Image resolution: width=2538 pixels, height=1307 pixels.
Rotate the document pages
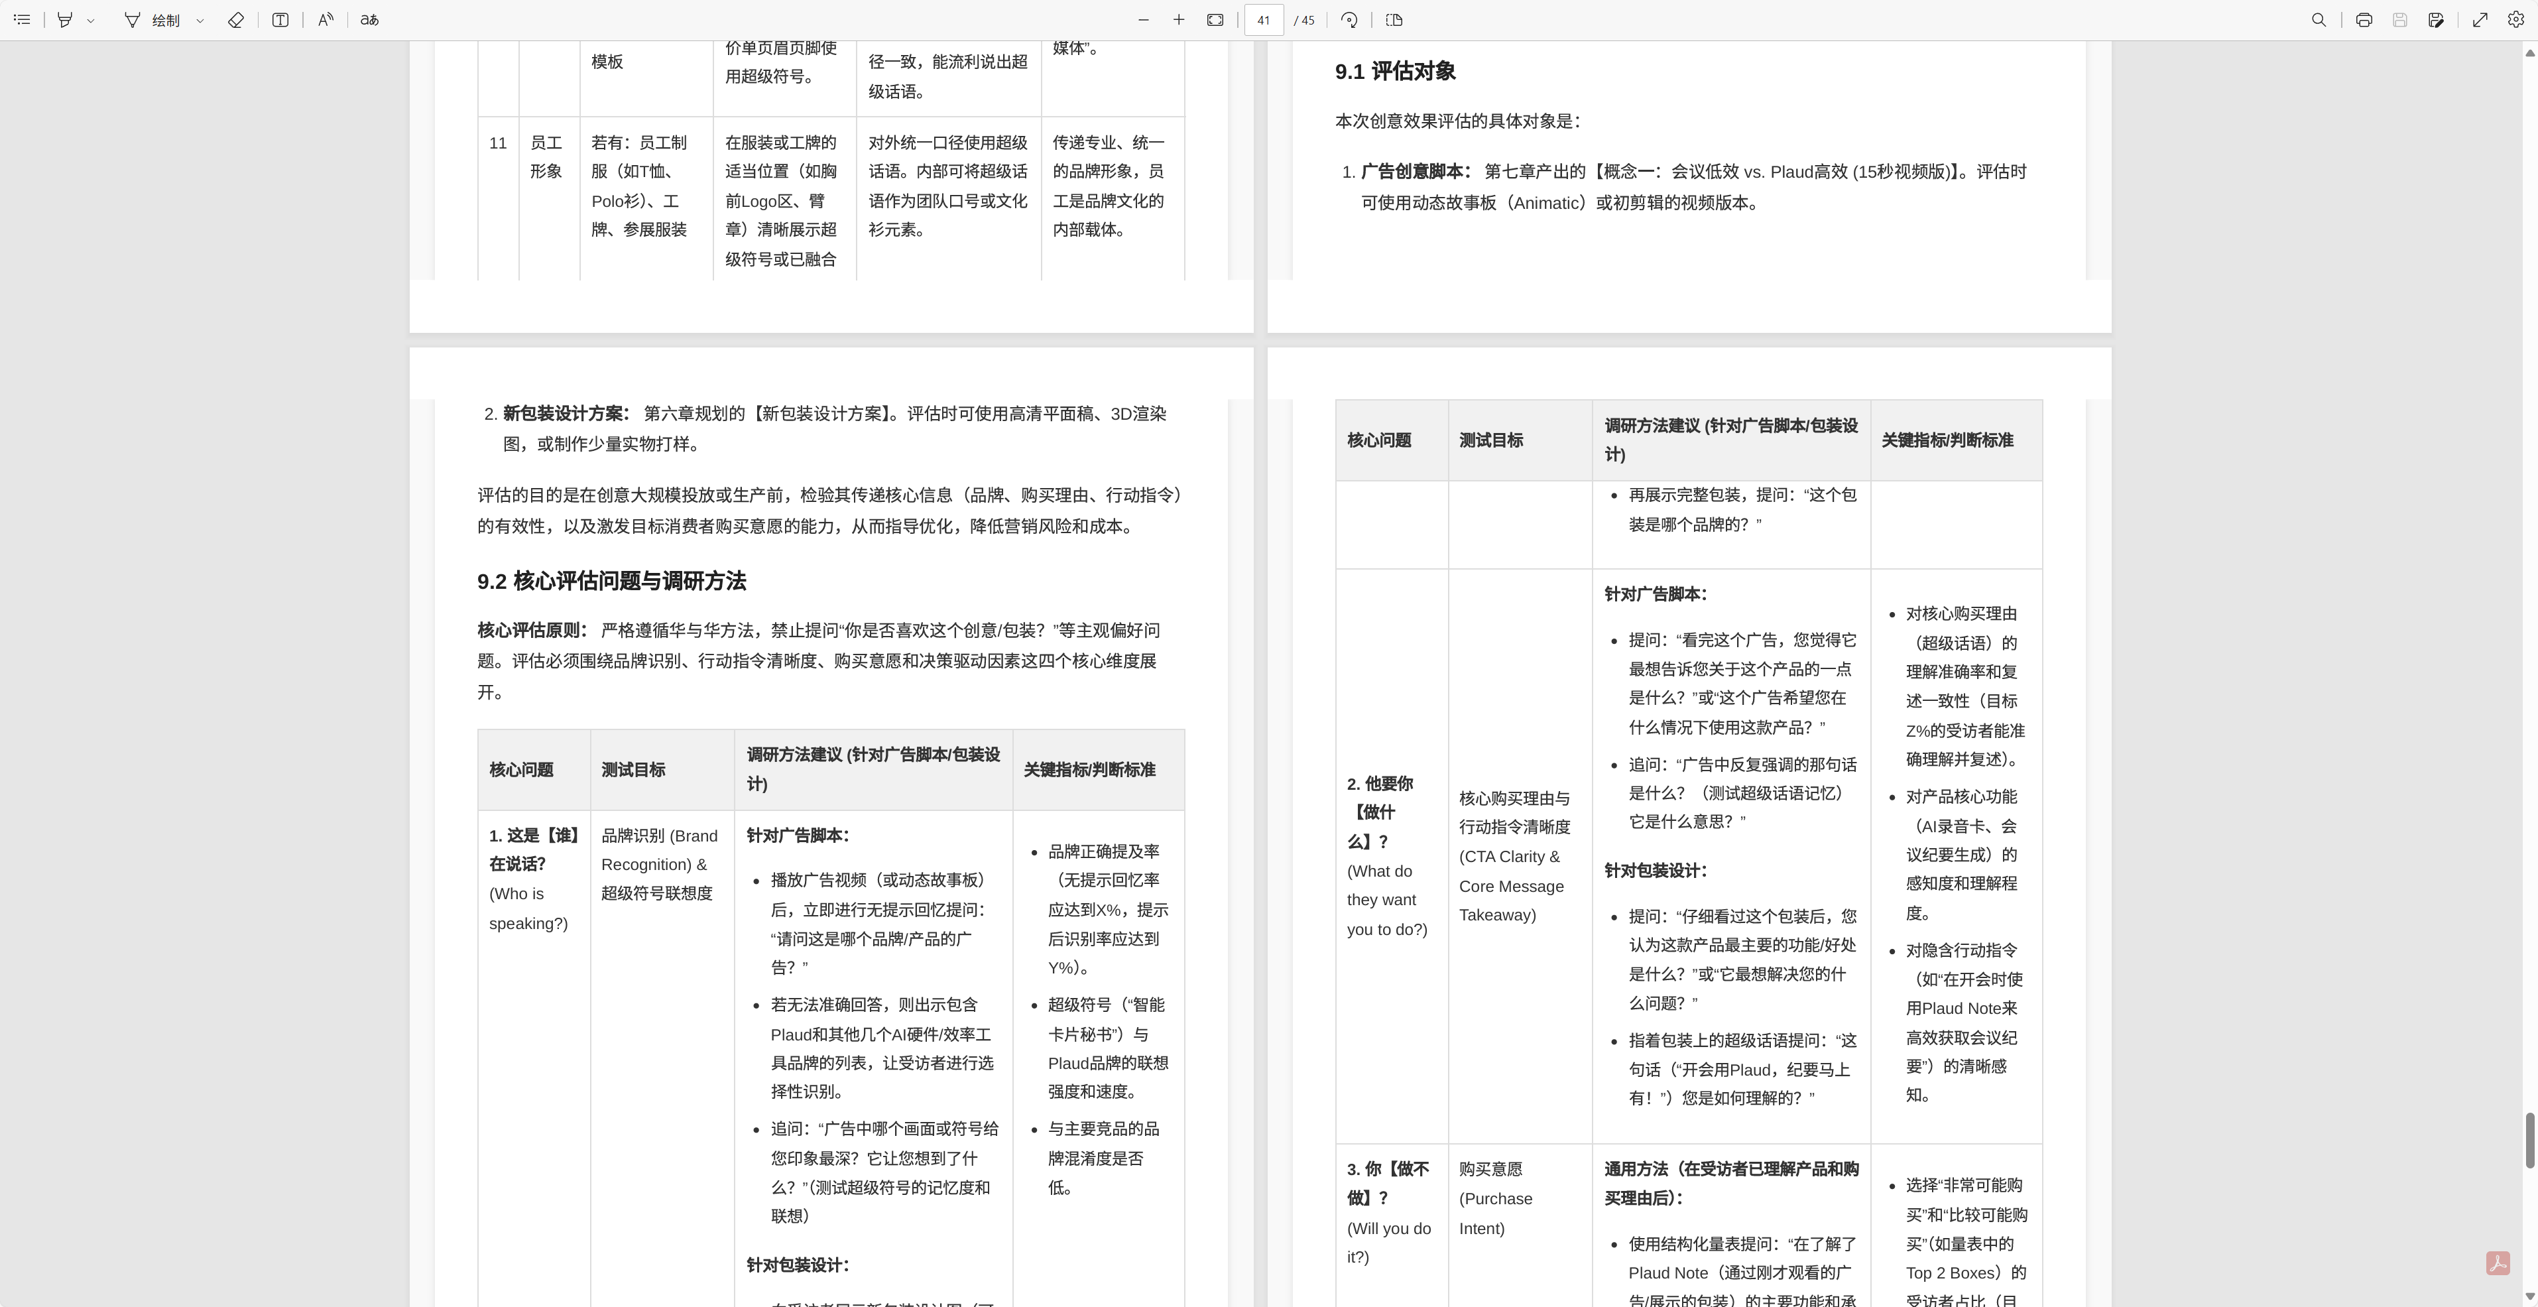click(1350, 20)
